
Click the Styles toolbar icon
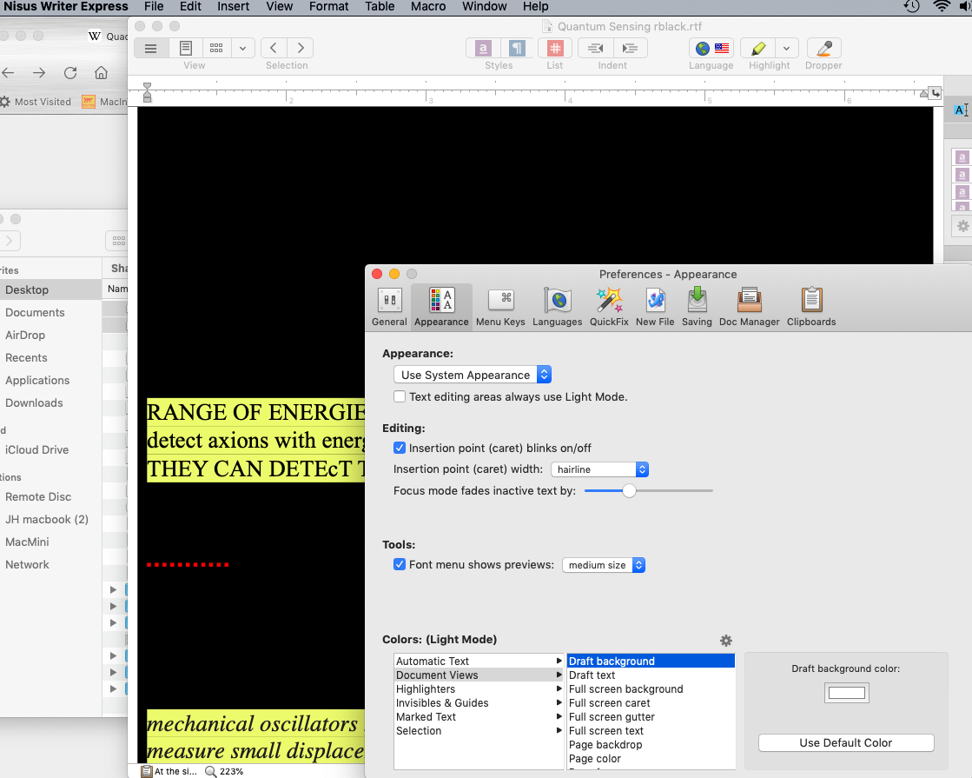coord(481,49)
